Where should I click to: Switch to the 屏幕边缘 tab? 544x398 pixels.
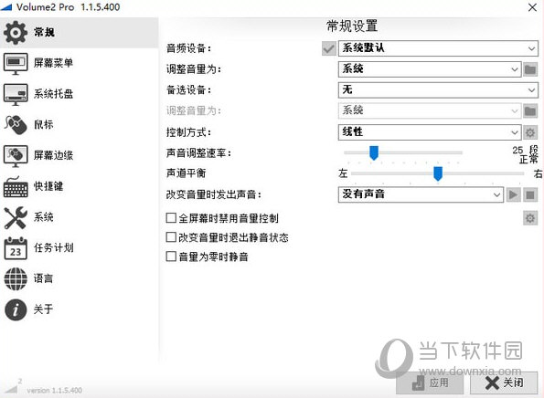(x=53, y=155)
